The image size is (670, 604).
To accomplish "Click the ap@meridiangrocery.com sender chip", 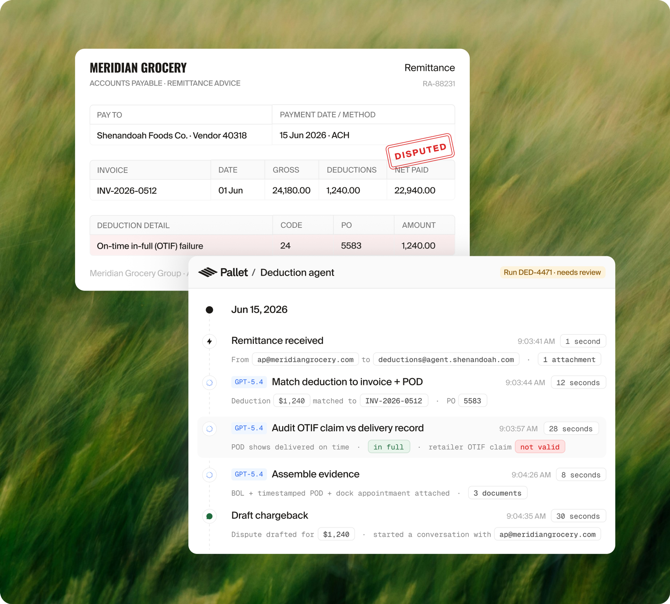I will tap(305, 359).
